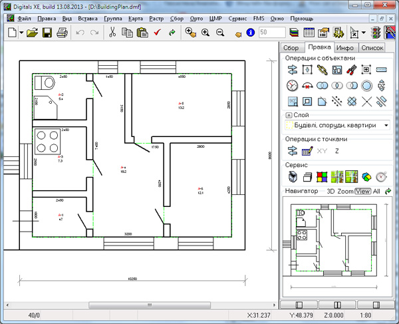Click the Print icon in toolbar
The image size is (399, 324).
pos(62,32)
